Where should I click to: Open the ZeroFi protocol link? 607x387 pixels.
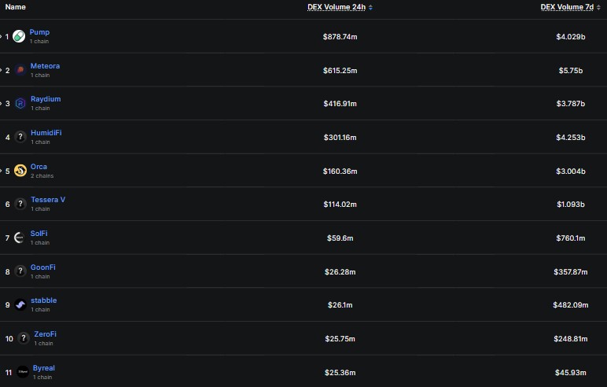pos(46,334)
